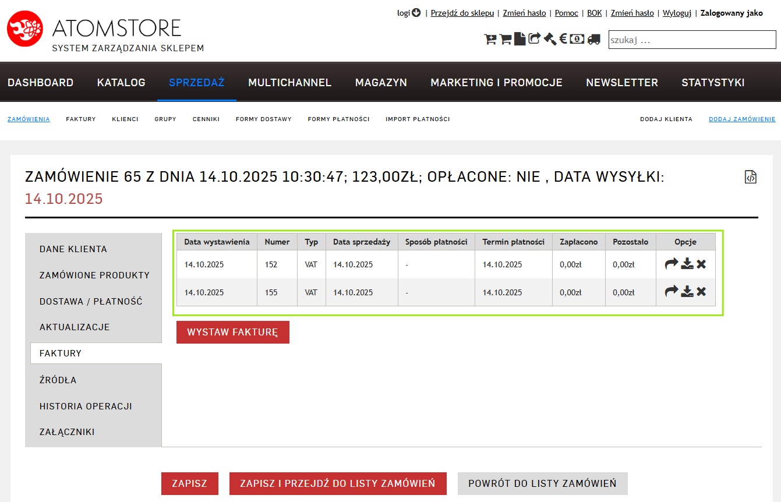Screen dimensions: 781x502
Task: Click the euro currency icon
Action: [x=563, y=39]
